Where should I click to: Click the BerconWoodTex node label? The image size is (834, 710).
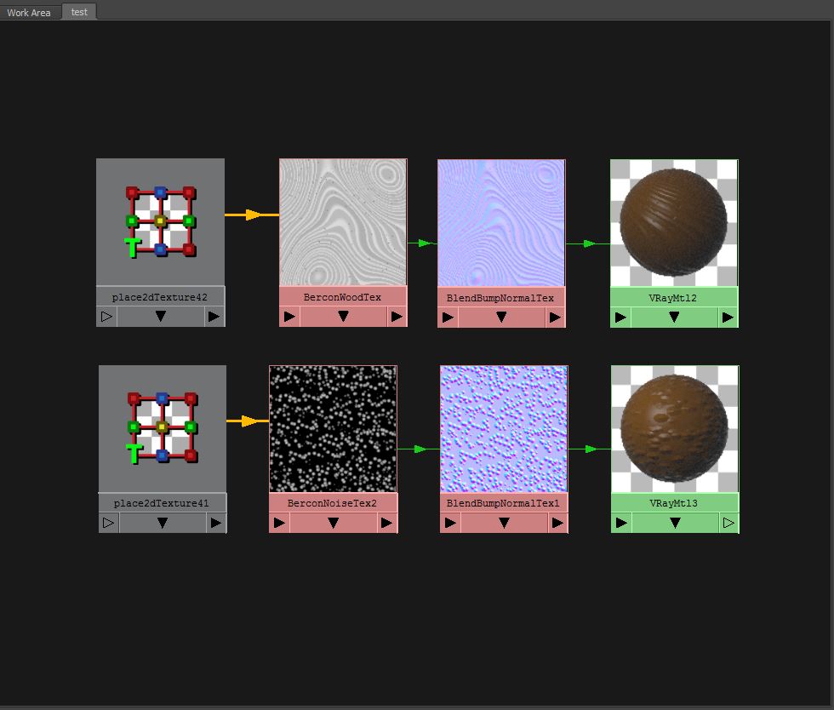pyautogui.click(x=342, y=297)
